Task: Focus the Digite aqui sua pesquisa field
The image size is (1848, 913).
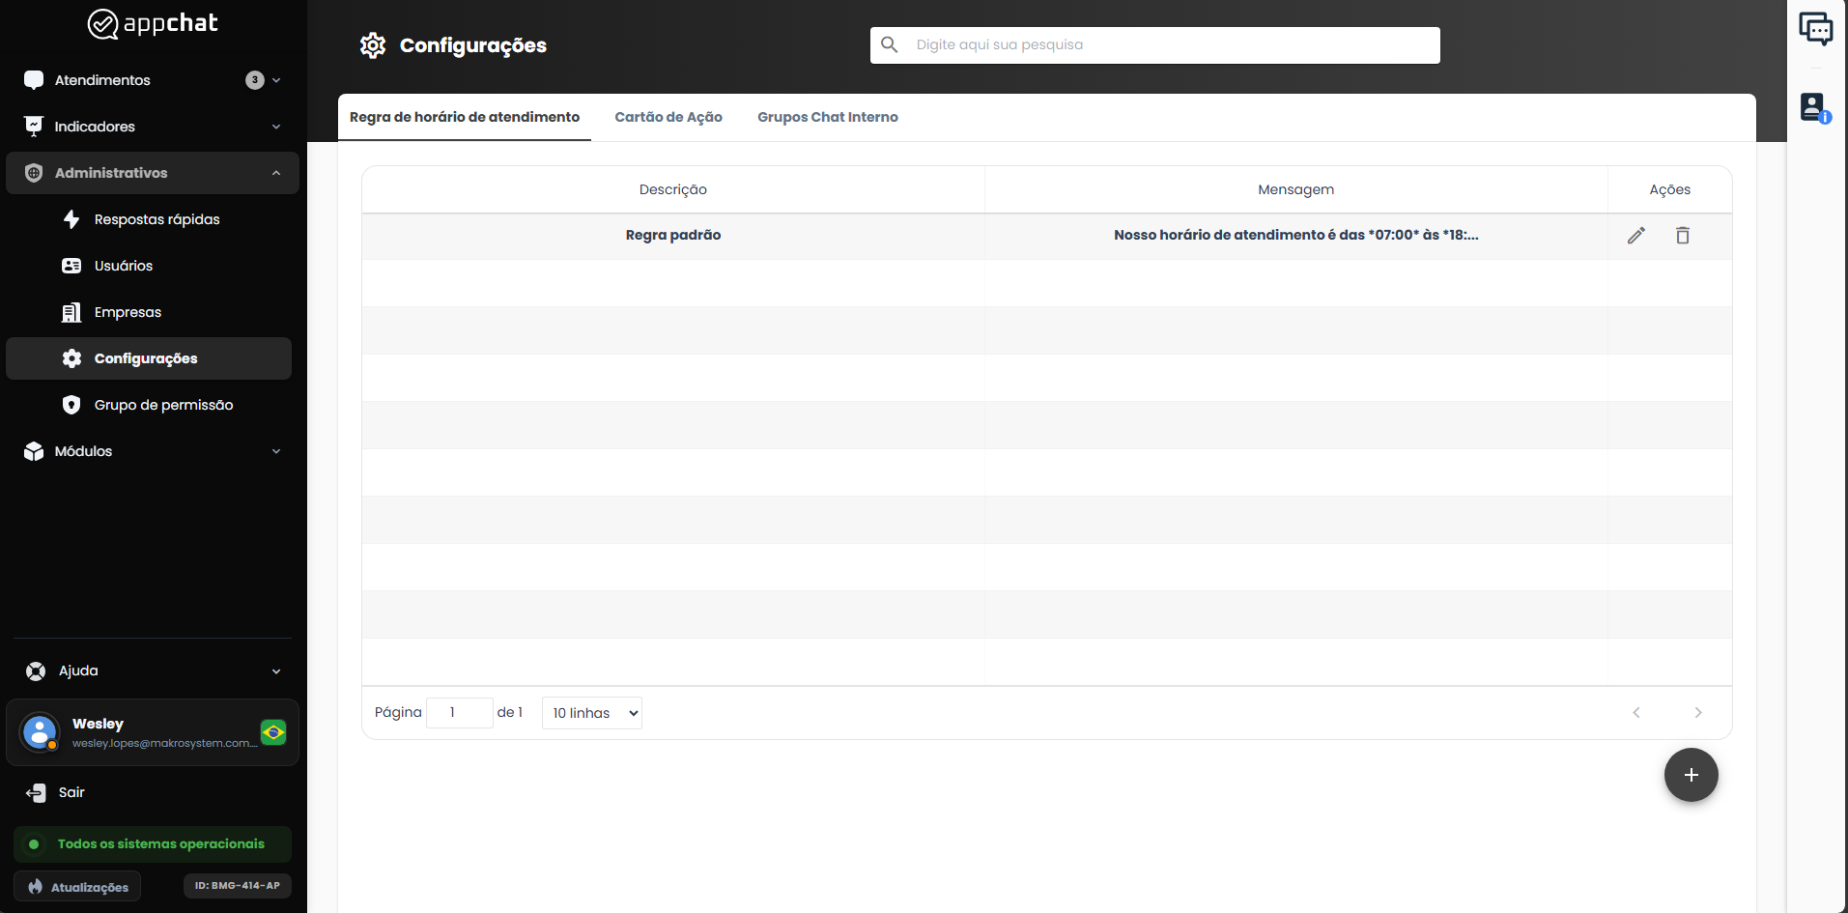Action: (x=1155, y=45)
